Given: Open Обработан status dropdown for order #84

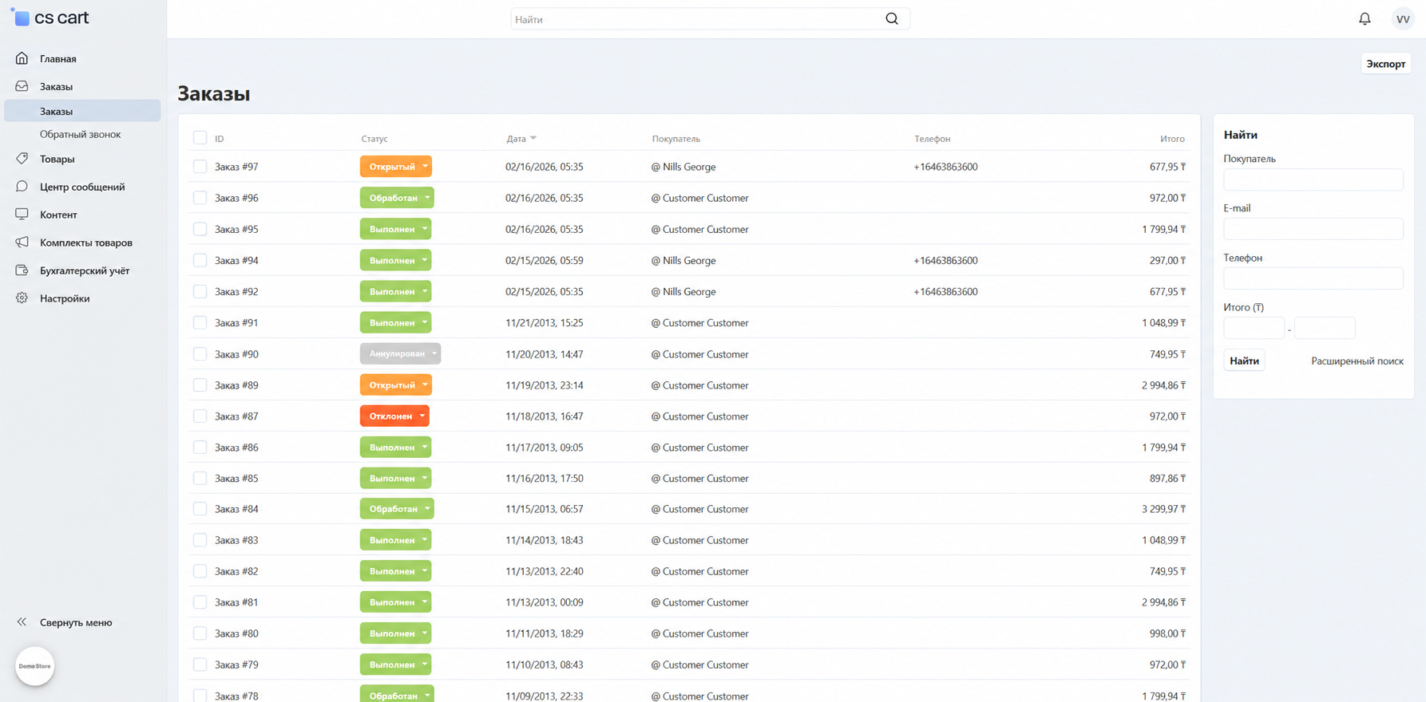Looking at the screenshot, I should (x=397, y=509).
